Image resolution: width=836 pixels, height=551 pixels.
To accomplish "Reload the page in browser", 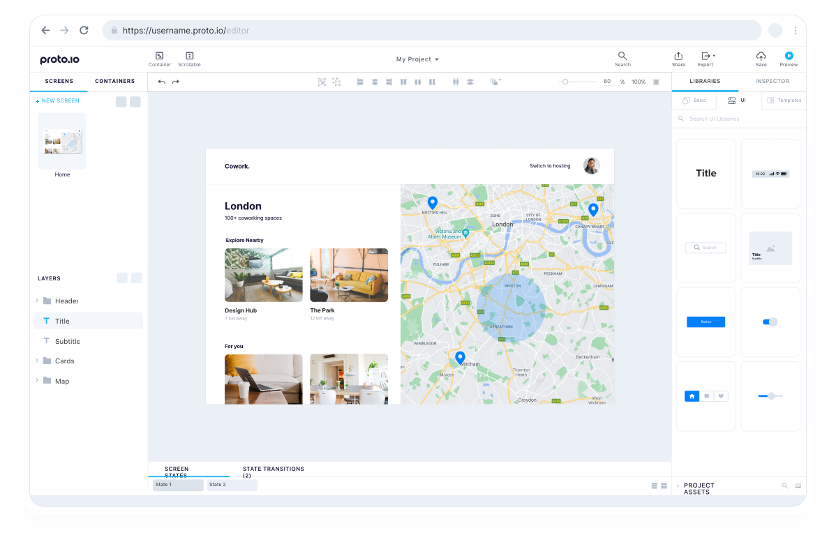I will (x=84, y=30).
